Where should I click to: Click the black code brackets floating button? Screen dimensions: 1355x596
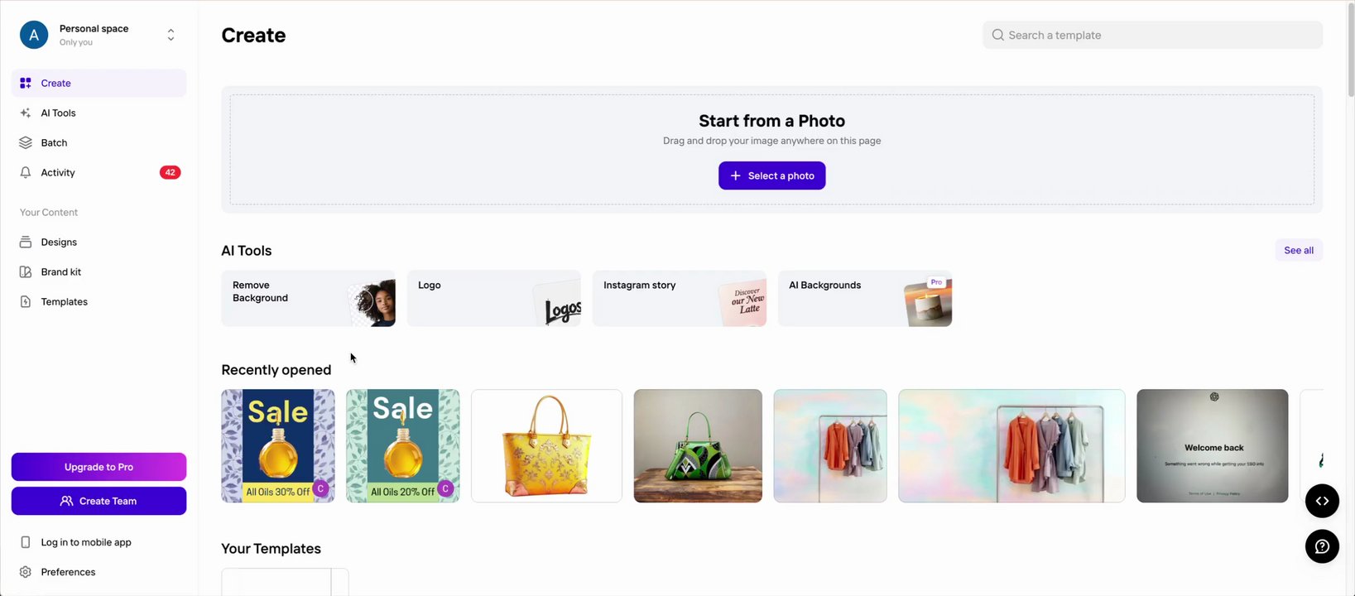1322,501
